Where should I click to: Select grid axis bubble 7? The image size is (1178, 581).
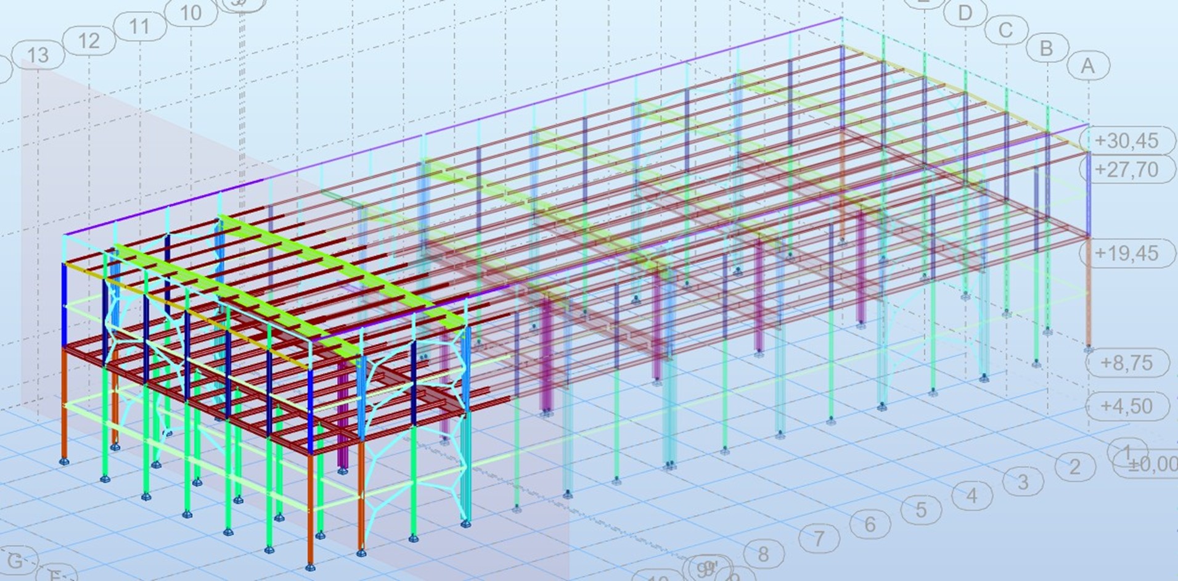pyautogui.click(x=819, y=539)
